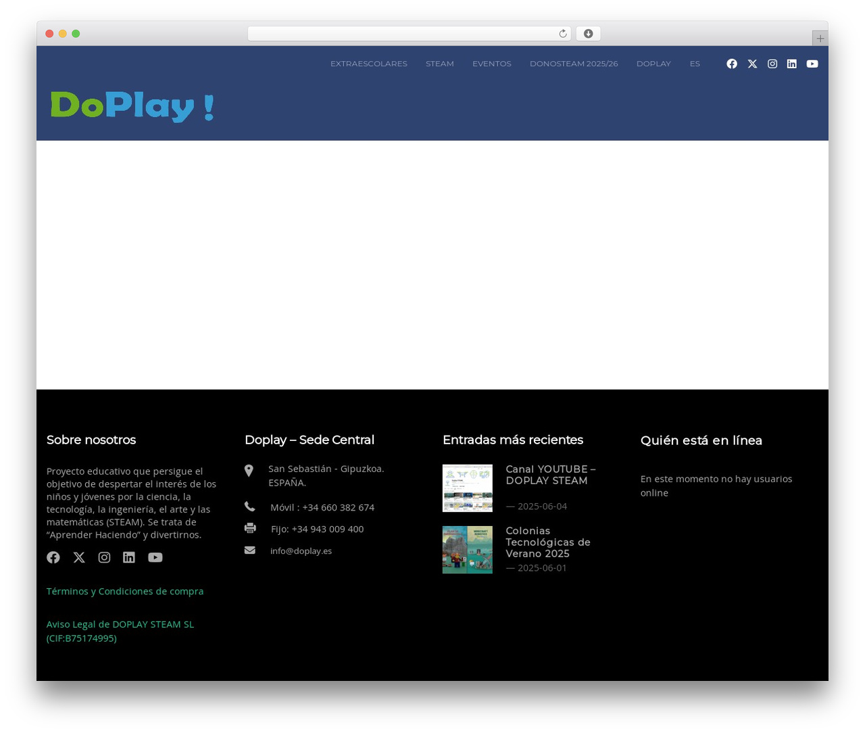Screen dimensions: 865x733
Task: Click the Proyecto educativo description paragraph
Action: click(132, 502)
